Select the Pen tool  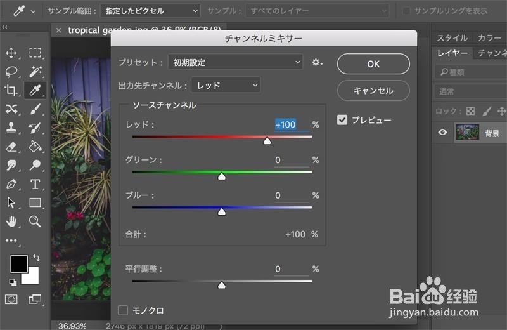11,184
